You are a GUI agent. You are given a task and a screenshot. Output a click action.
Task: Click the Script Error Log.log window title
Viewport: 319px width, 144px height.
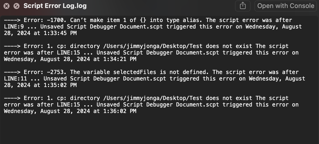(x=55, y=6)
